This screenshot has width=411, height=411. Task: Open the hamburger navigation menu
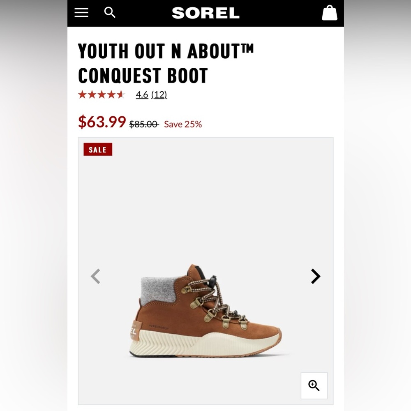point(81,13)
